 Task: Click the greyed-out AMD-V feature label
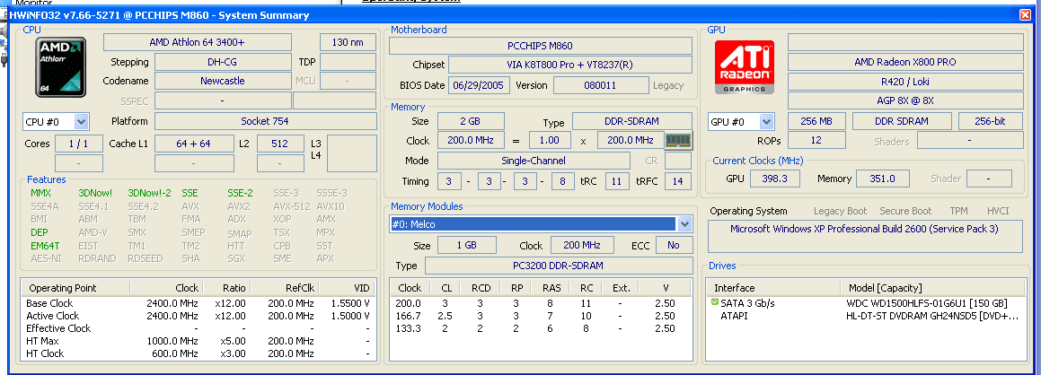[93, 232]
